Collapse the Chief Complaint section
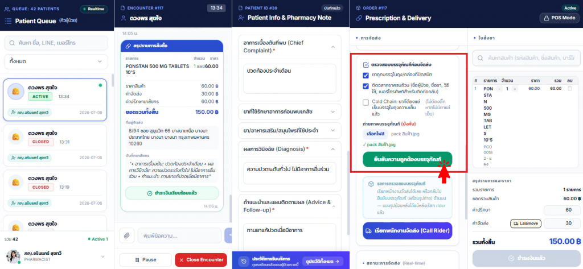The width and height of the screenshot is (583, 269). [x=332, y=47]
